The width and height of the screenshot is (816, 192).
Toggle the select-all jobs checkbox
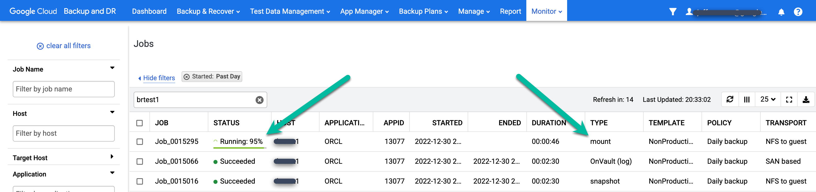(140, 123)
